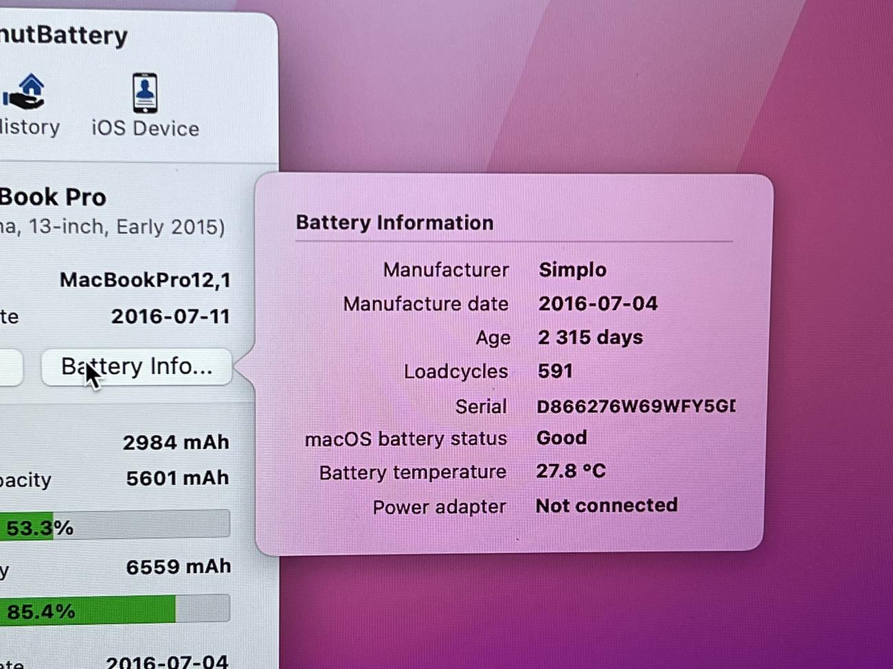Select current charge '2984 mAh'

(x=176, y=443)
